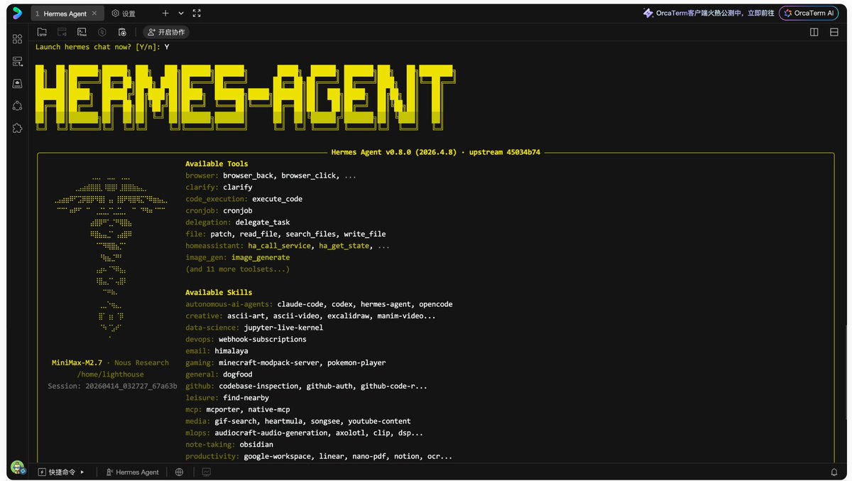Open the SFTP file transfer panel
Viewport: 852px width, 481px height.
coord(43,32)
